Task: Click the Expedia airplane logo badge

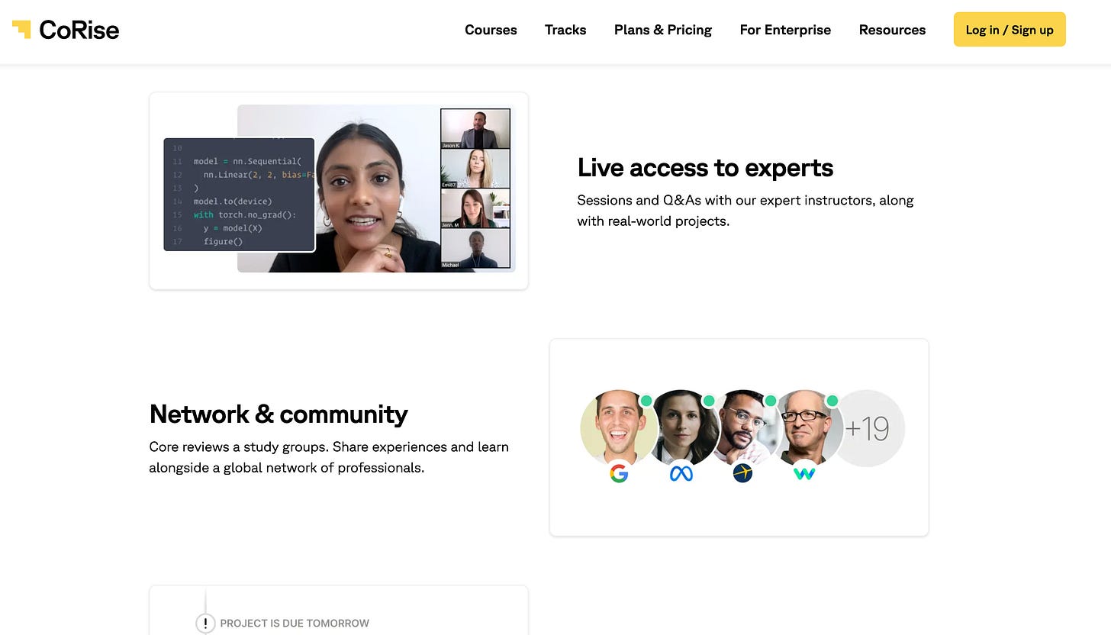Action: point(742,474)
